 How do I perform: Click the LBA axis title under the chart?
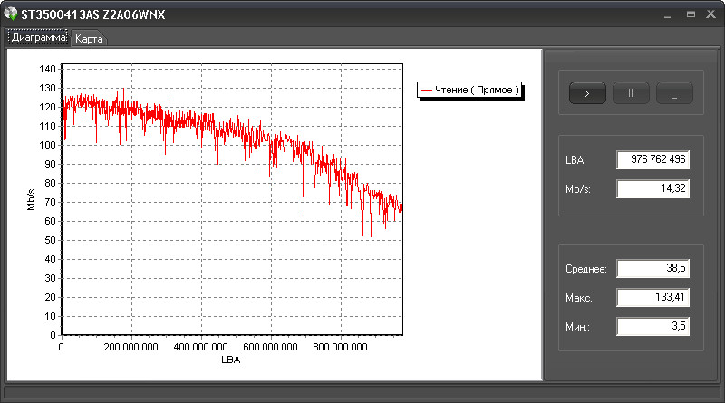231,360
